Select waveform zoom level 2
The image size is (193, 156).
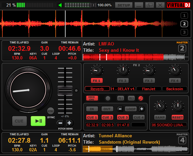point(184,24)
